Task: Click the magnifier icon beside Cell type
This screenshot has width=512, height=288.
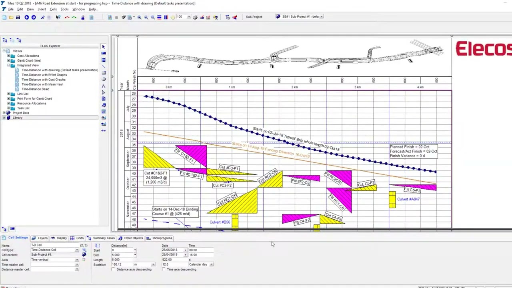Action: point(84,250)
